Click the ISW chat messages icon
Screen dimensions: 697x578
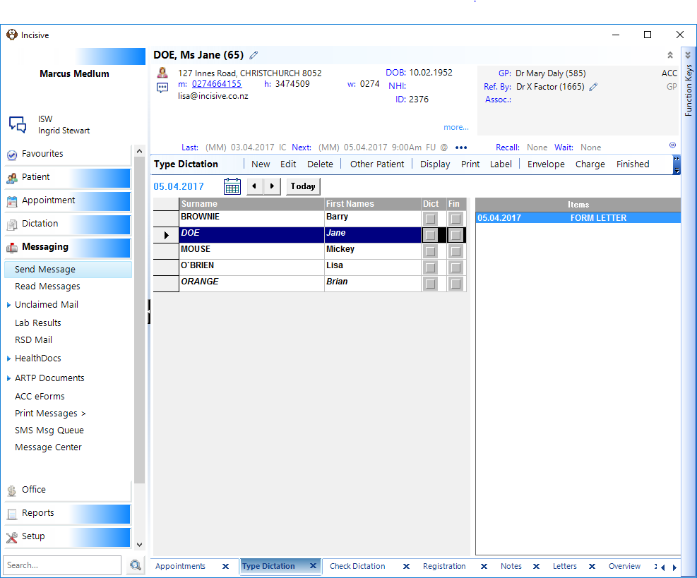click(x=18, y=124)
